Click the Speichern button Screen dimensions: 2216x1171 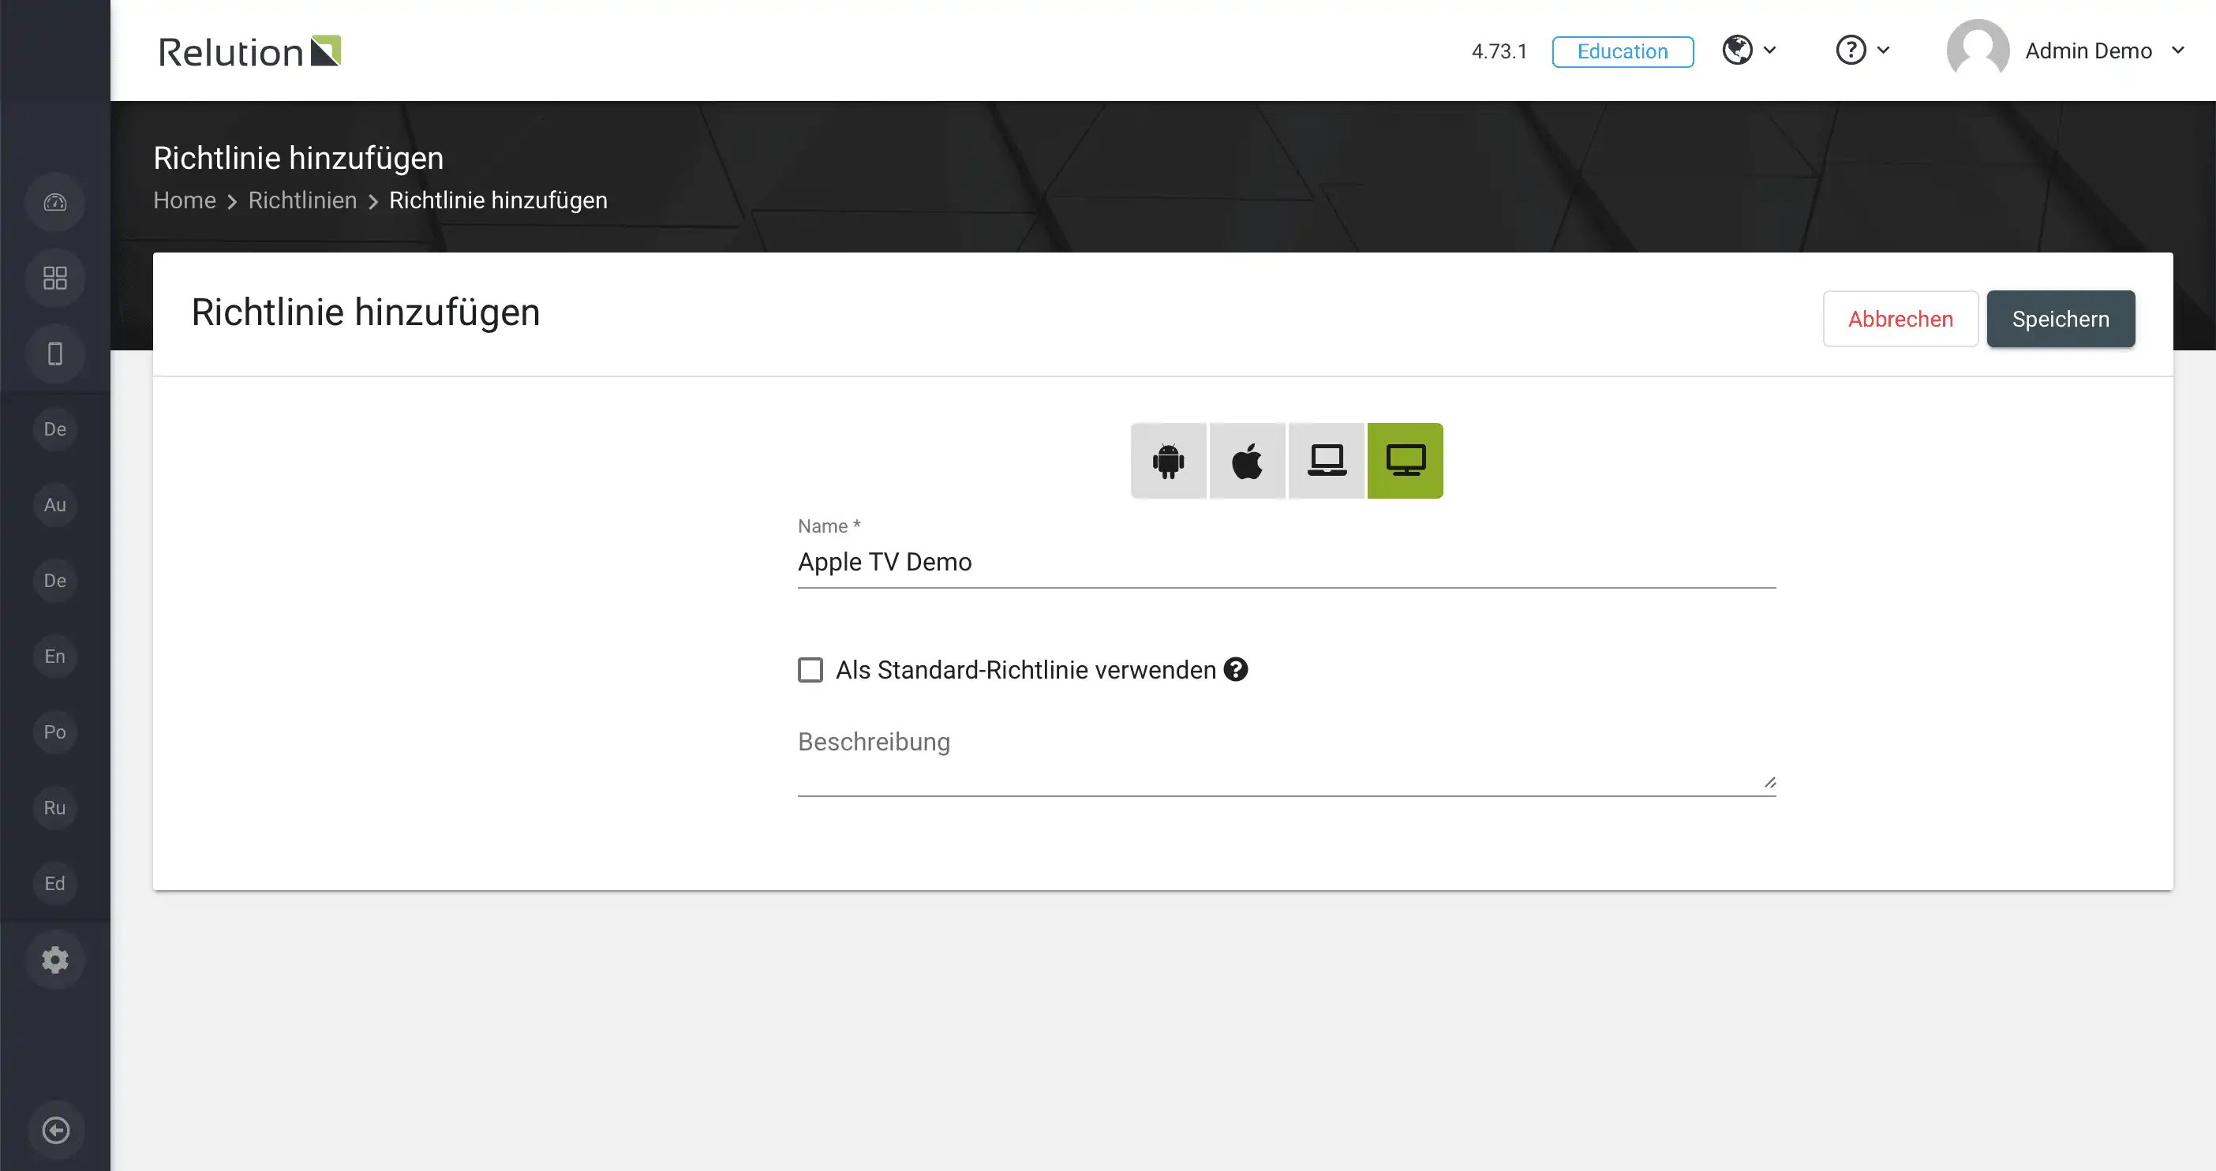pos(2061,320)
